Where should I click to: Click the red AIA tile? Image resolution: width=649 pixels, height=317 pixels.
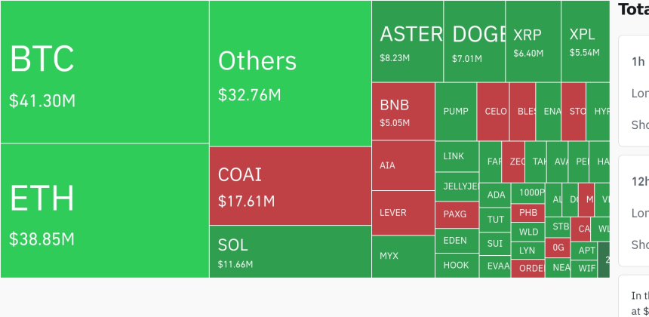click(403, 165)
